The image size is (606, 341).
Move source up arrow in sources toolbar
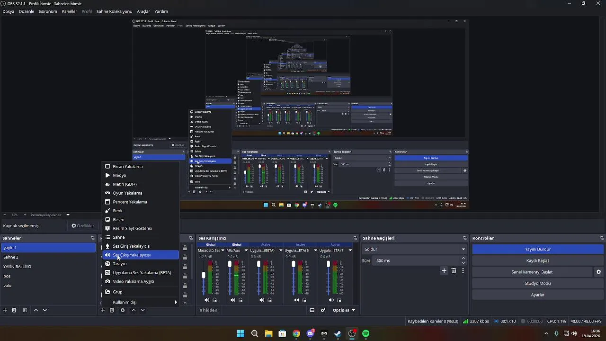134,310
